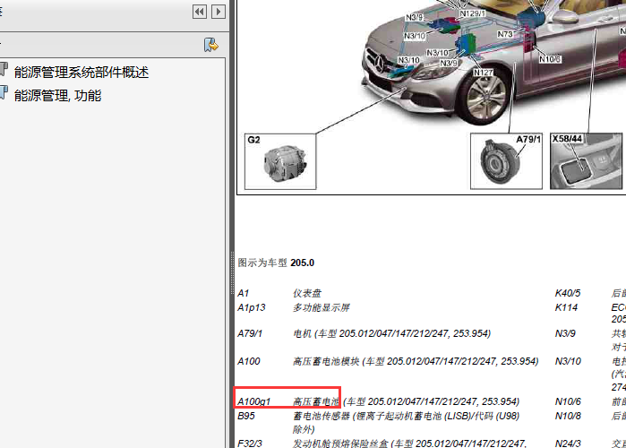626x448 pixels.
Task: Click legend code F32/3
Action: [250, 444]
